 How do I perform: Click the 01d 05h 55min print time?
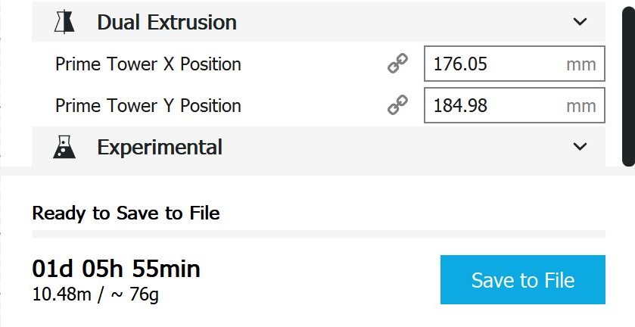pos(116,269)
